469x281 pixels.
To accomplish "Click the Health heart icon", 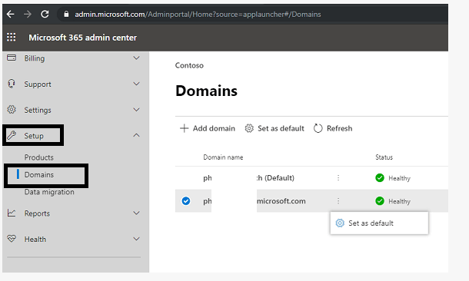I will (12, 239).
